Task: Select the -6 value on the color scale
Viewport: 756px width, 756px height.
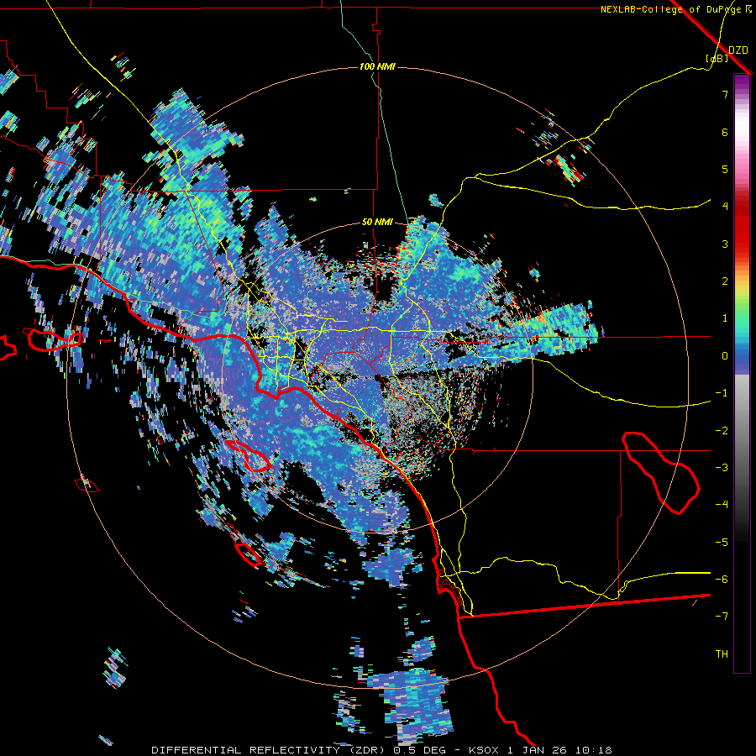Action: [x=722, y=580]
